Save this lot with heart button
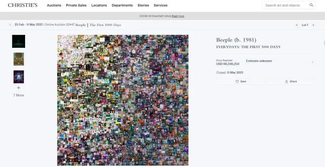The image size is (325, 167). point(241,82)
